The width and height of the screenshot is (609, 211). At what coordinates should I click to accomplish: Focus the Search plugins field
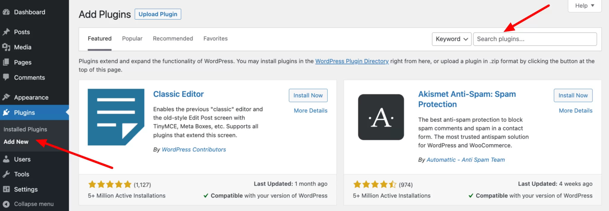[535, 39]
